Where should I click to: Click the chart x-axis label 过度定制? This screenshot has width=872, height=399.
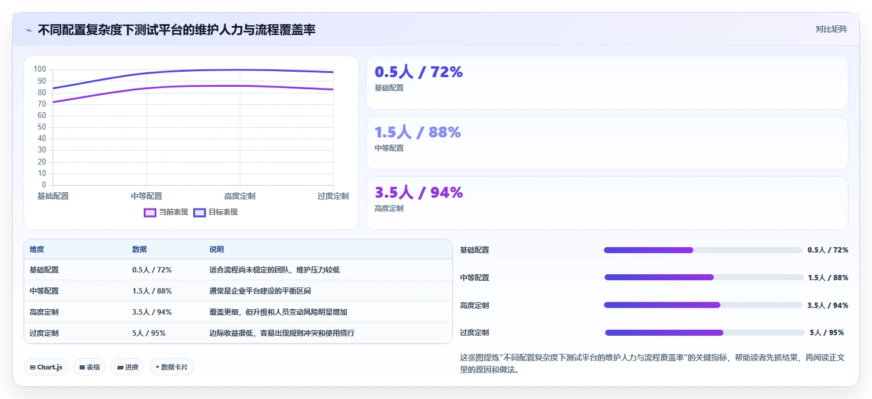333,196
